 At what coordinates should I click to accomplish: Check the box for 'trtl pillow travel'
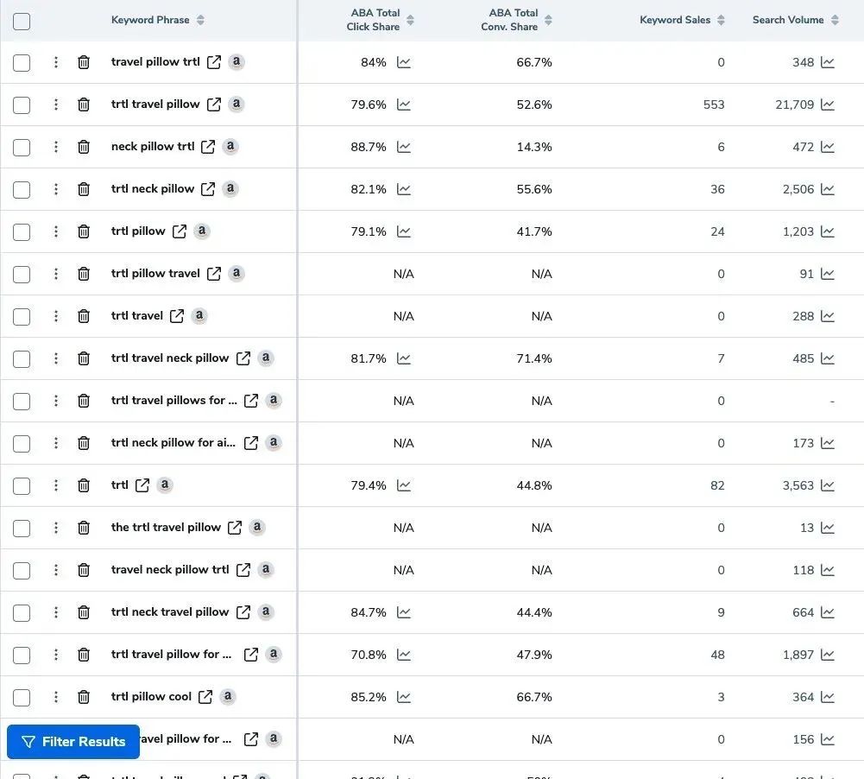tap(22, 274)
